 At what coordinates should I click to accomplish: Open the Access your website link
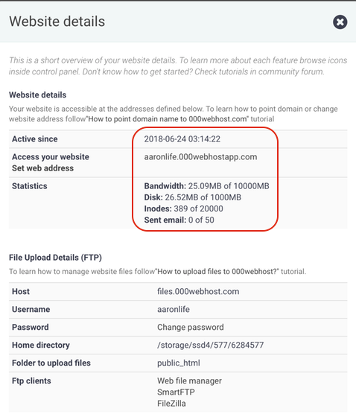pyautogui.click(x=51, y=157)
